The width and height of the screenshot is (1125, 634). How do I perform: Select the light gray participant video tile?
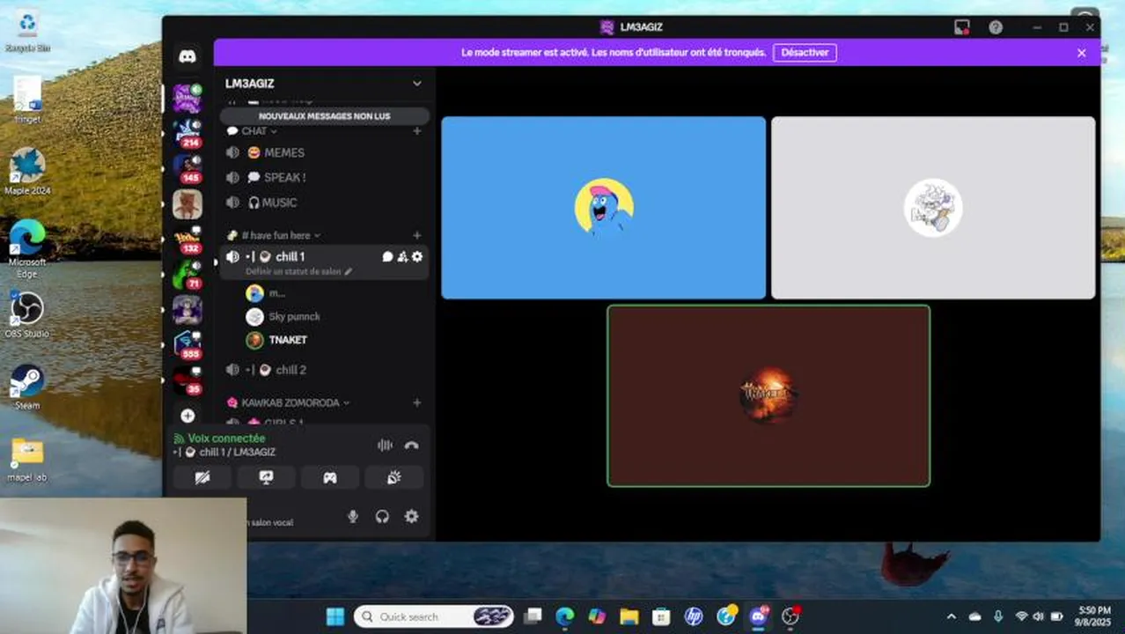[933, 208]
